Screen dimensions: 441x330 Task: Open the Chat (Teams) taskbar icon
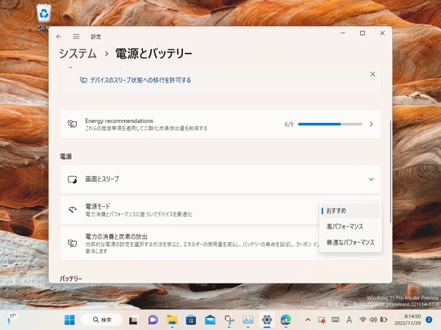pos(153,319)
